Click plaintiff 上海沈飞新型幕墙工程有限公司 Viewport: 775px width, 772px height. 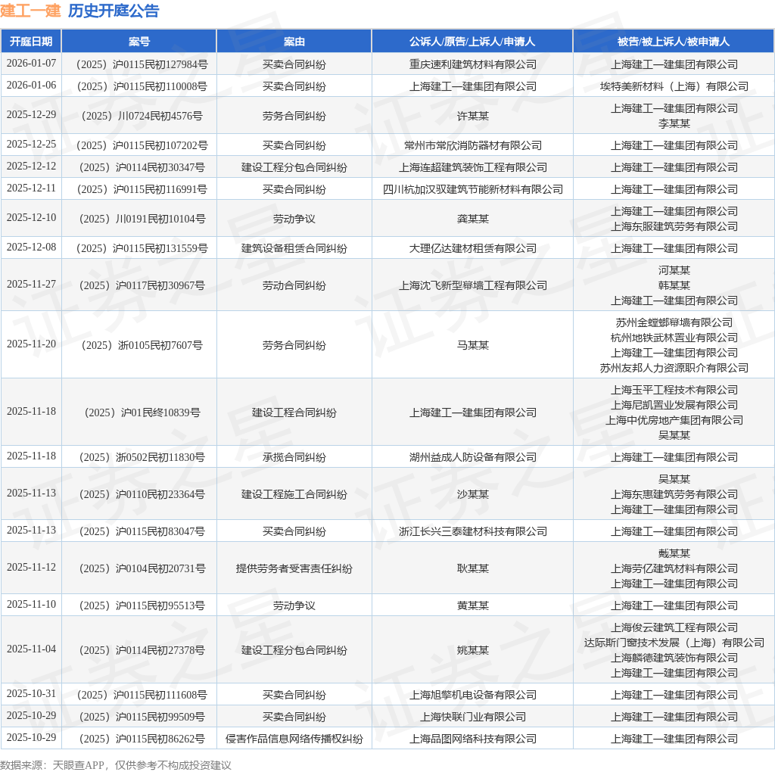click(x=472, y=285)
